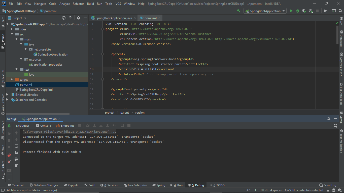This screenshot has height=193, width=344.
Task: Hide the Project panel with minus icon
Action: click(85, 18)
